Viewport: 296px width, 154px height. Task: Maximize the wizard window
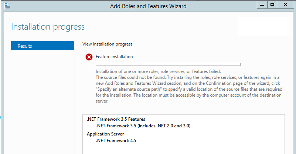pyautogui.click(x=272, y=5)
